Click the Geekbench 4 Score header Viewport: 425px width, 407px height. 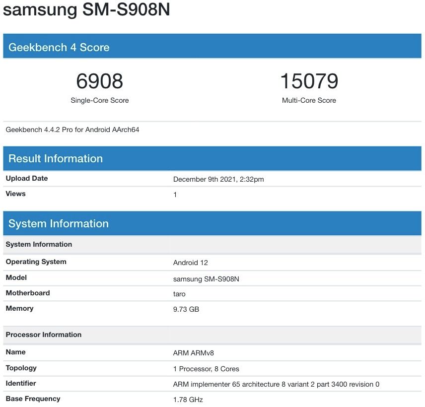59,48
